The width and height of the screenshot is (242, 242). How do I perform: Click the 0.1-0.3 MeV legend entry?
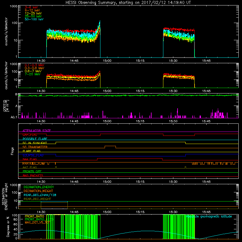coord(34,65)
